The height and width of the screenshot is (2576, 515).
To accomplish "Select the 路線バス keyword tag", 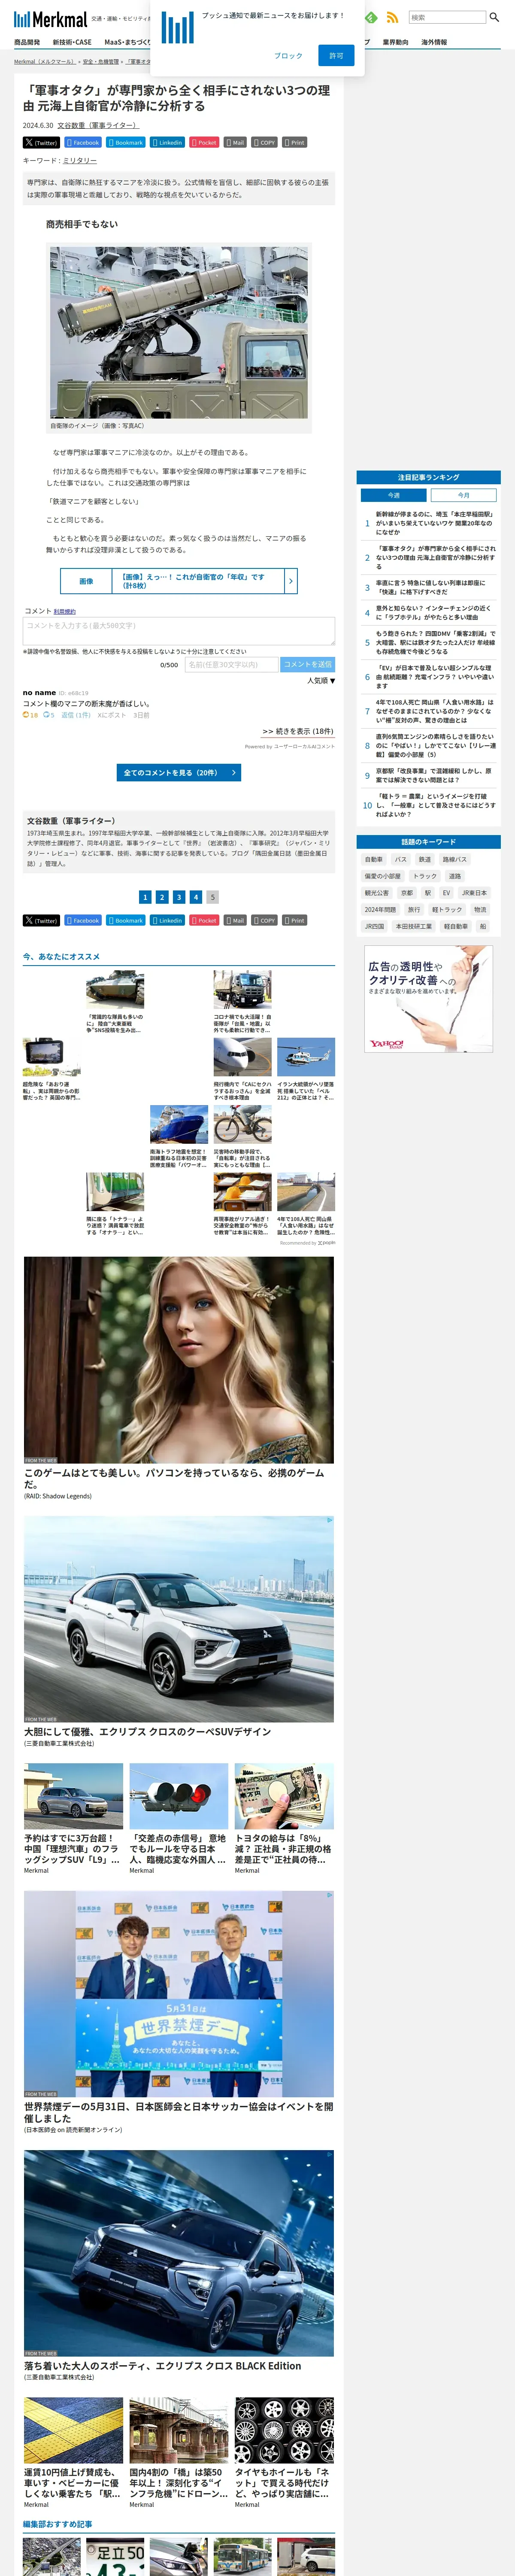I will pos(455,859).
